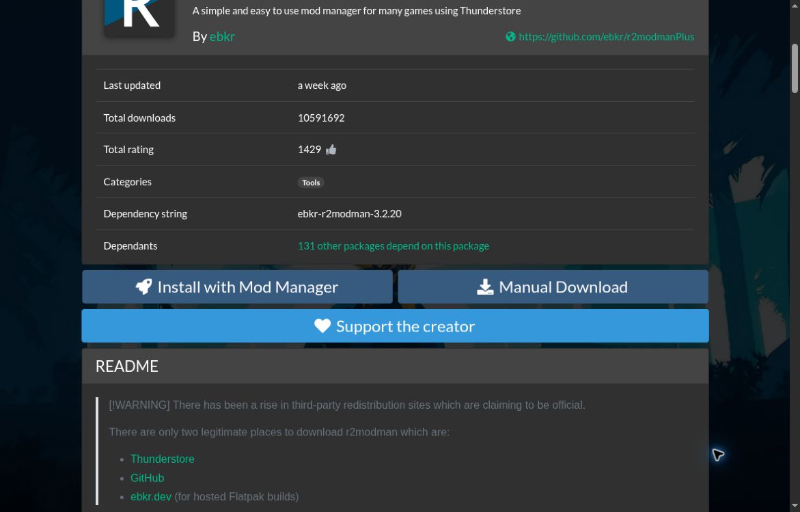Click the Dependants row label
Image resolution: width=800 pixels, height=512 pixels.
point(130,246)
